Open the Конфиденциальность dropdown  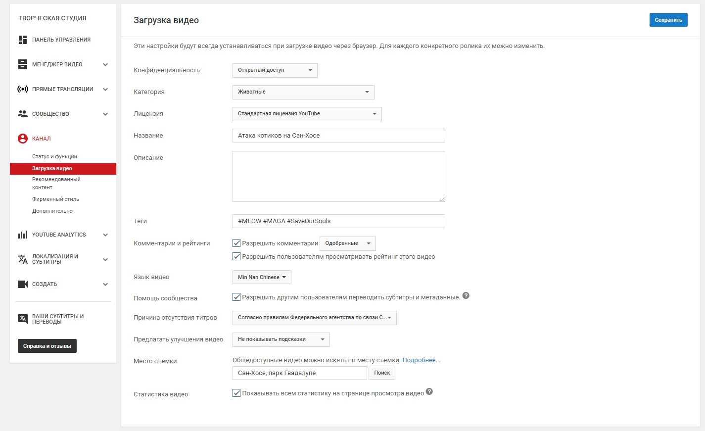tap(275, 70)
